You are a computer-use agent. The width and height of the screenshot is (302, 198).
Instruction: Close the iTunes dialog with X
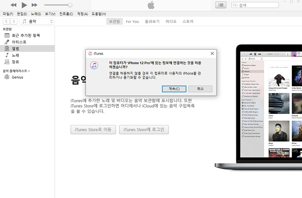212,54
